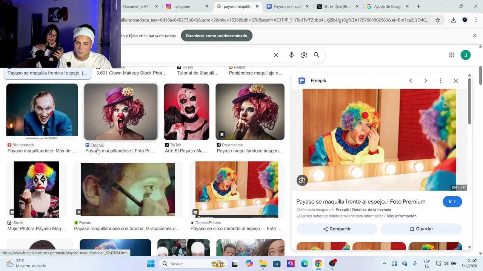Screen dimensions: 483x271
Task: Clear the search box with the X icon
Action: [x=276, y=55]
